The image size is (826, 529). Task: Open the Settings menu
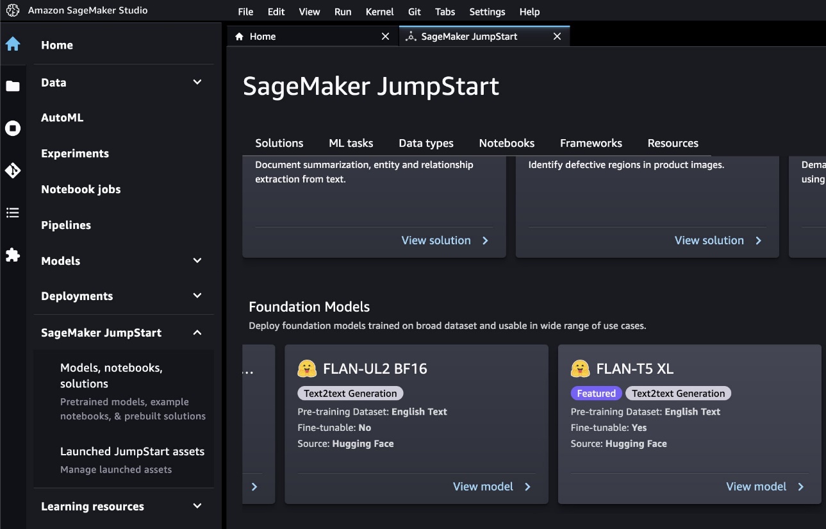coord(487,12)
